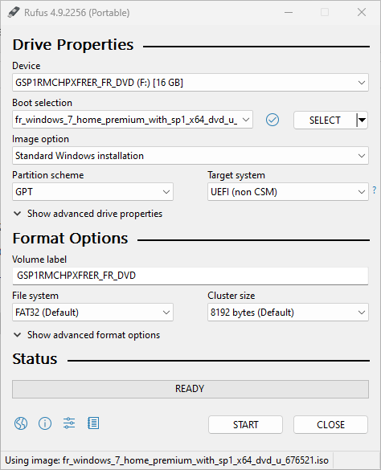Viewport: 381px width, 470px height.
Task: Open the language selection globe icon
Action: pos(21,423)
